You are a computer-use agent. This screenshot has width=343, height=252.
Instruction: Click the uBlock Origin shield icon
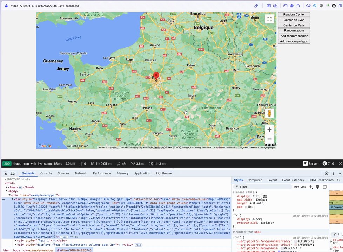click(x=321, y=6)
